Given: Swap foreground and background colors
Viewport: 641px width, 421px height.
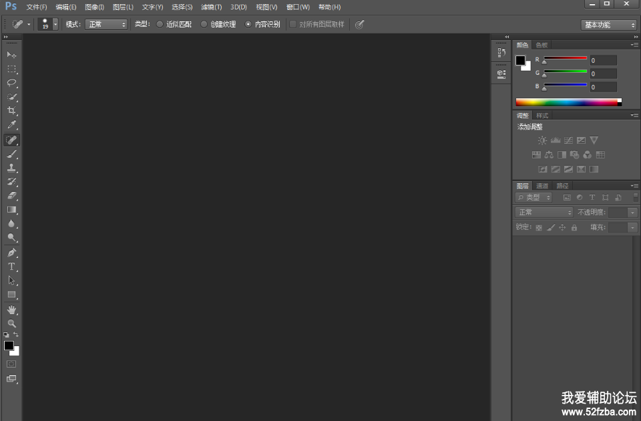Looking at the screenshot, I should [x=16, y=334].
